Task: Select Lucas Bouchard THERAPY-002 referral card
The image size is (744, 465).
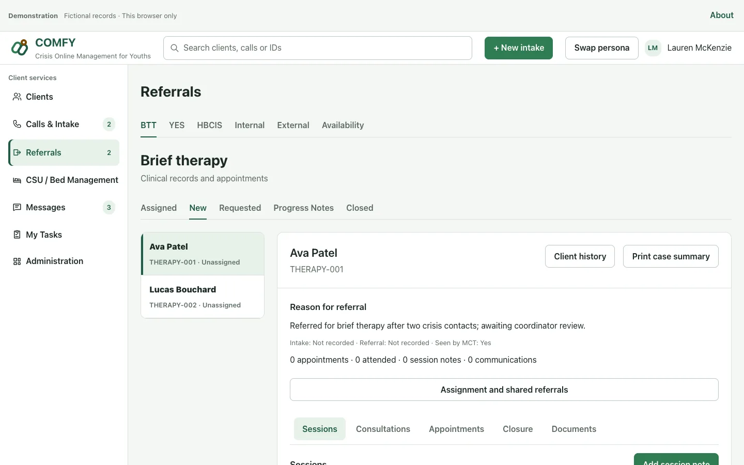Action: pos(203,297)
